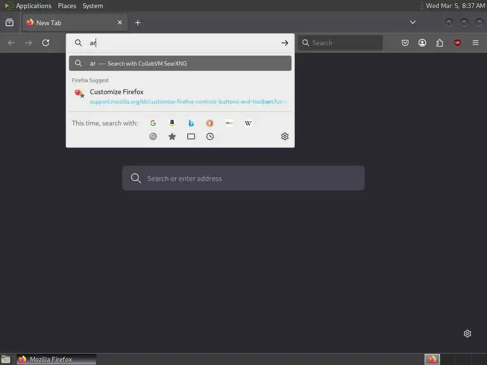487x365 pixels.
Task: Open the Customize Firefox suggestion
Action: click(x=180, y=96)
